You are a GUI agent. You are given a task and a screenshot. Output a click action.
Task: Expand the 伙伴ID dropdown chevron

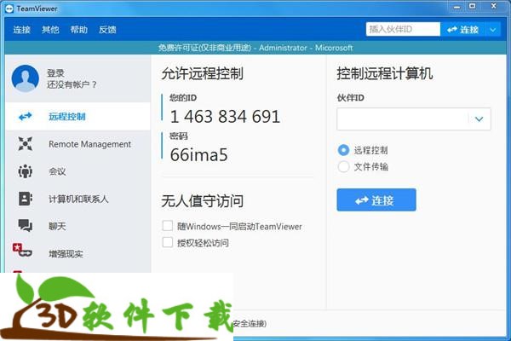tap(479, 119)
